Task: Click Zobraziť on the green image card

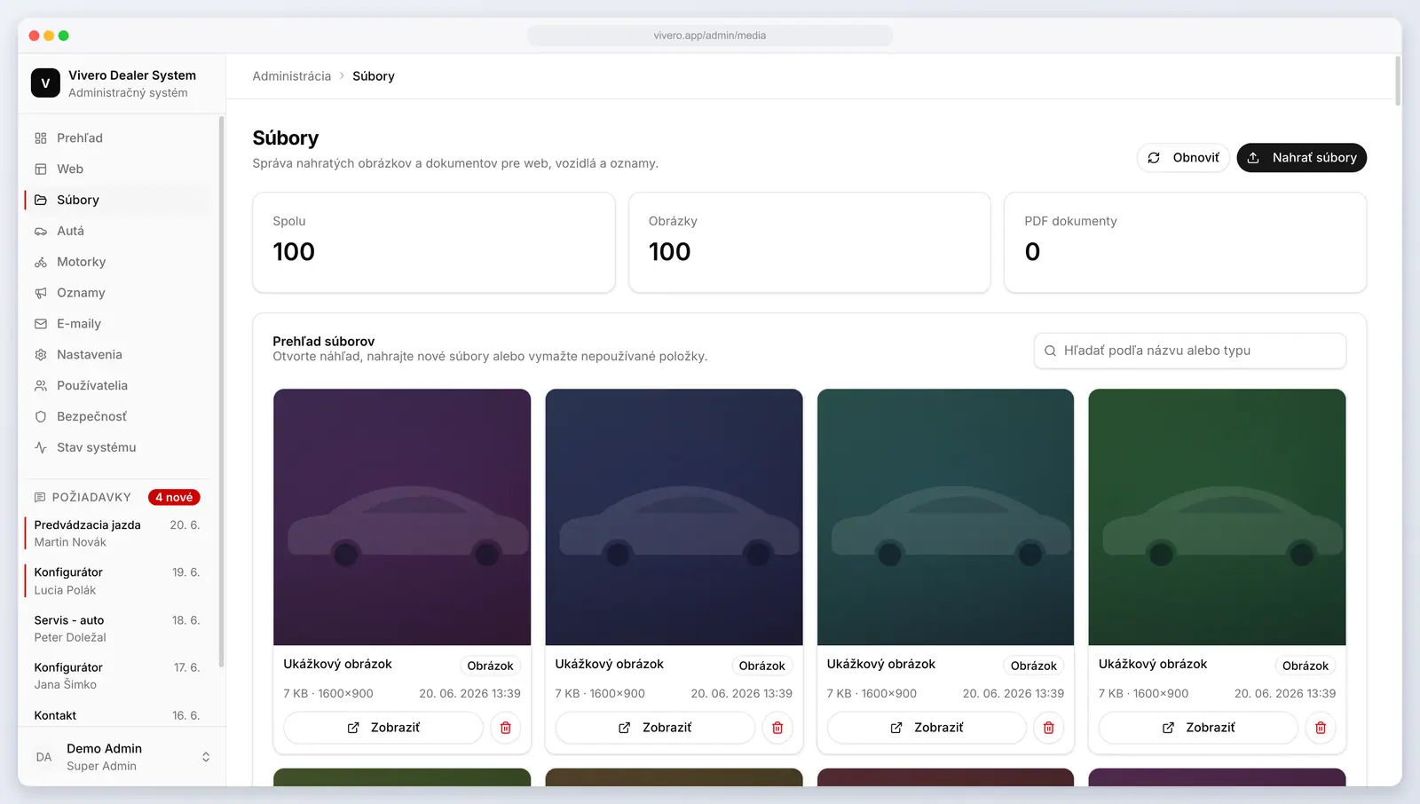Action: pyautogui.click(x=1198, y=728)
